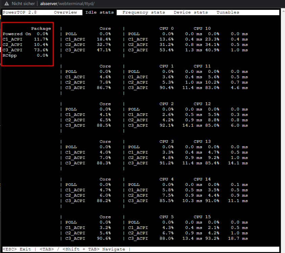Select Core C2_ACPI value 32.7%
Screen dimensions: 285x253
click(x=104, y=45)
